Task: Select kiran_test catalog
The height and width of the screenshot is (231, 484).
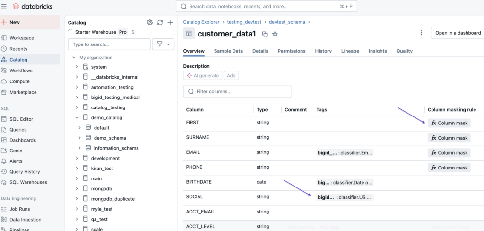Action: (102, 168)
